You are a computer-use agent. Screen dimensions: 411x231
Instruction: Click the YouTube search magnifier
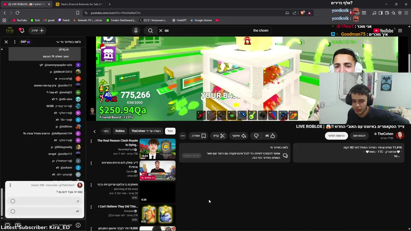[150, 30]
